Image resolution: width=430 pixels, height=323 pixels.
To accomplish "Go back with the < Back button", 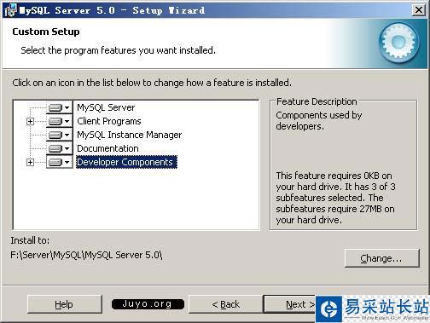I will [226, 304].
